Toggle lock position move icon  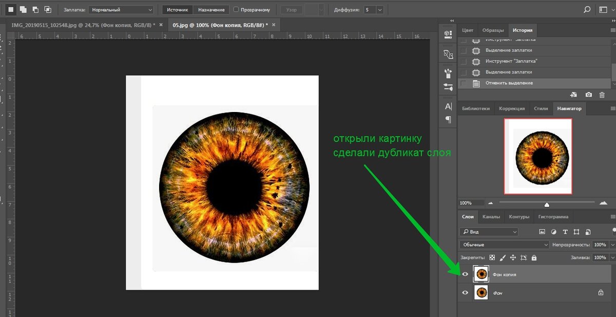pyautogui.click(x=513, y=257)
